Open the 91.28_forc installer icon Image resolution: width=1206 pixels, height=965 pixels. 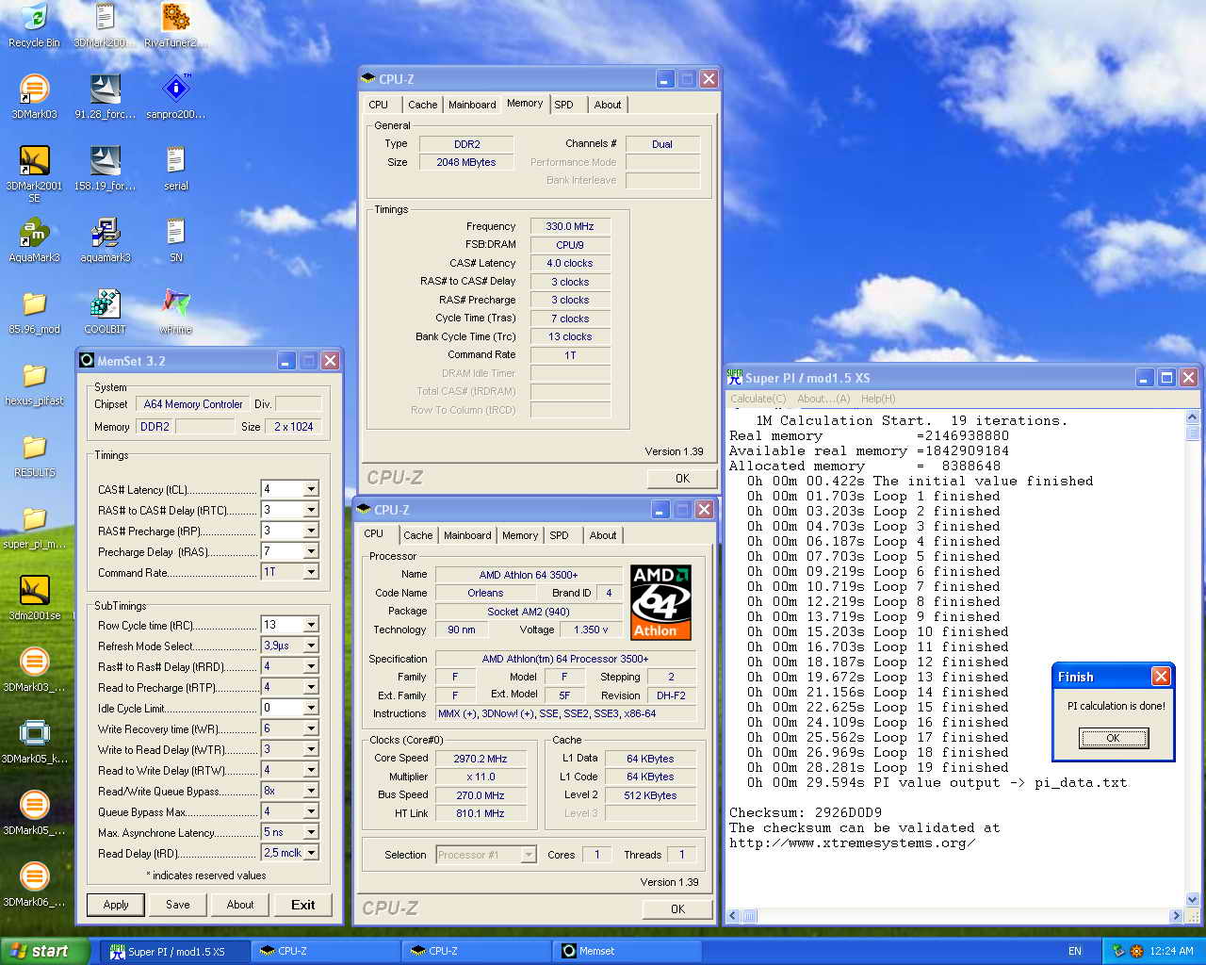tap(105, 96)
